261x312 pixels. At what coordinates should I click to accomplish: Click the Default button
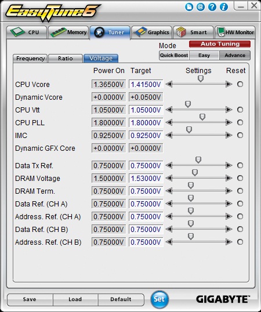tap(121, 299)
